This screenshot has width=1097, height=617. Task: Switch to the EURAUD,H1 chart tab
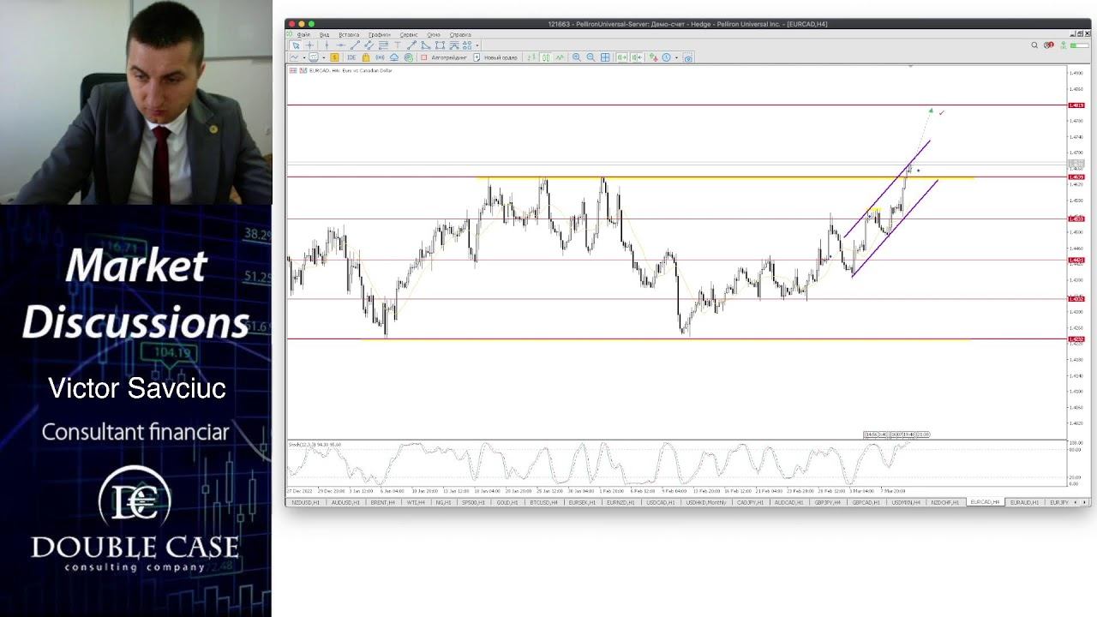(x=1024, y=502)
